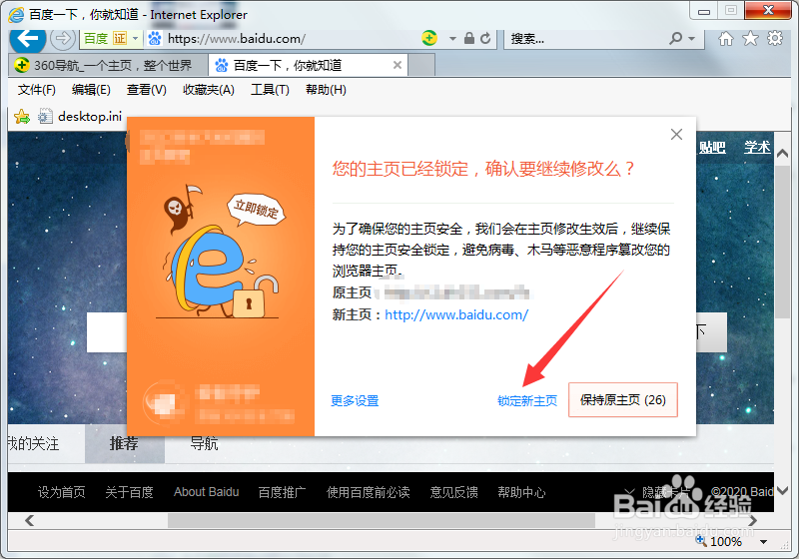Click 锁定新主页 link
Viewport: 799px width, 559px height.
click(x=527, y=400)
